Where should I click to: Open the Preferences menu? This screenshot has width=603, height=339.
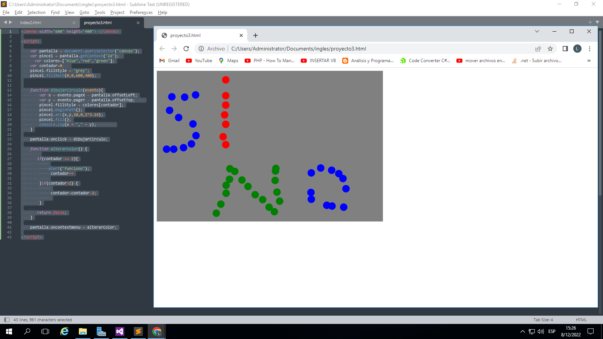pyautogui.click(x=141, y=12)
